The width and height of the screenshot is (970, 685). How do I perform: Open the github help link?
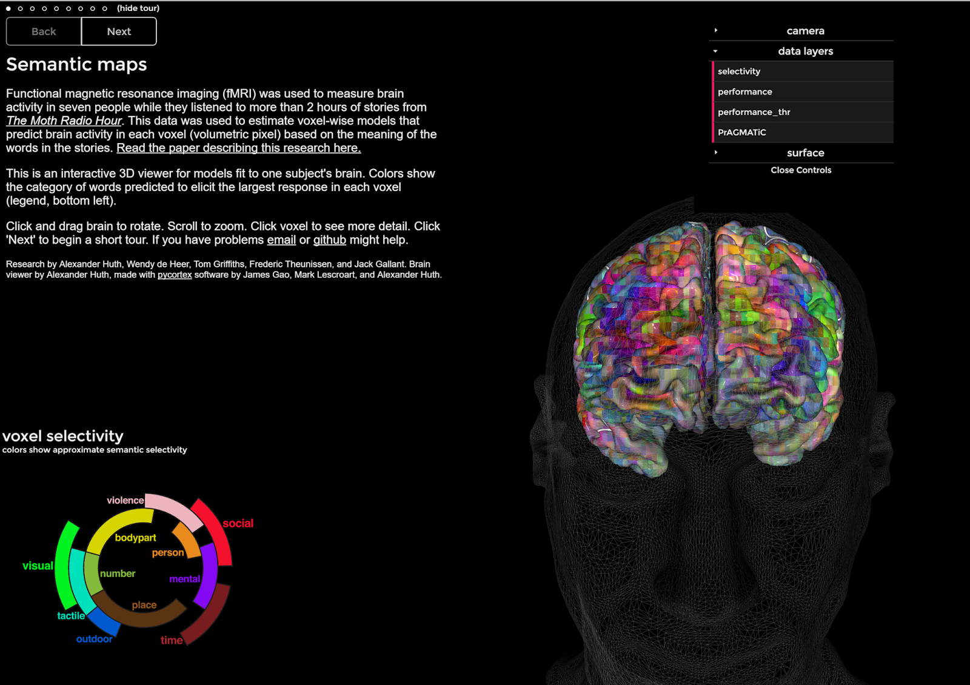329,240
